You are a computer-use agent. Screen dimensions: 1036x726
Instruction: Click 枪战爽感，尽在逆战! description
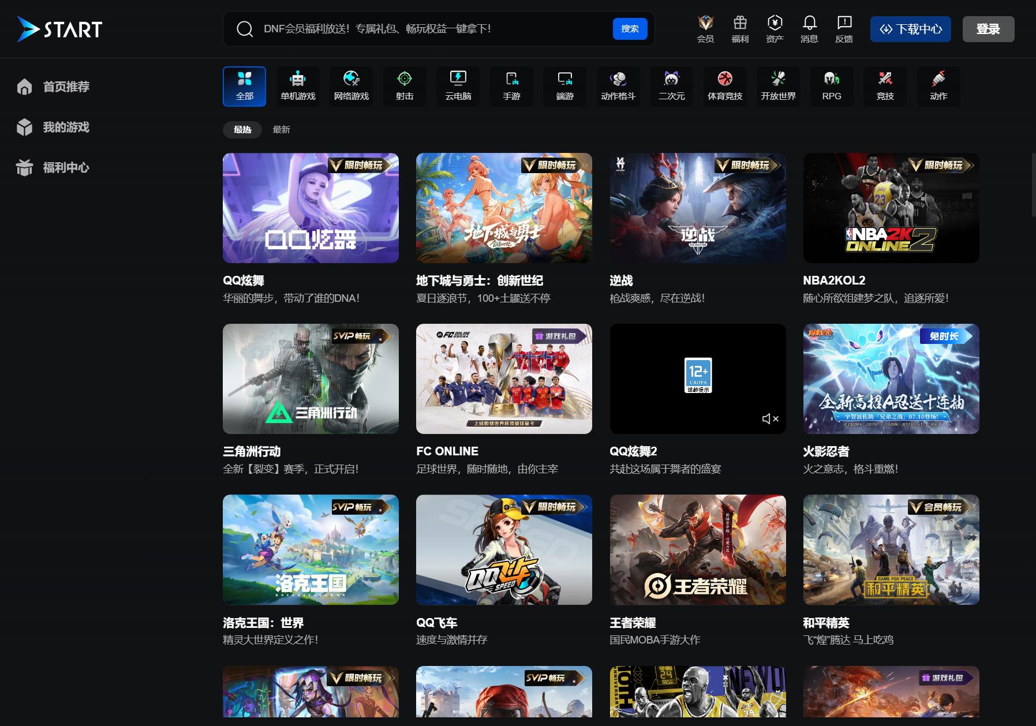657,298
